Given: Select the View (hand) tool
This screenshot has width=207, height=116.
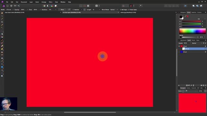Looking at the screenshot, I should pyautogui.click(x=2, y=13).
